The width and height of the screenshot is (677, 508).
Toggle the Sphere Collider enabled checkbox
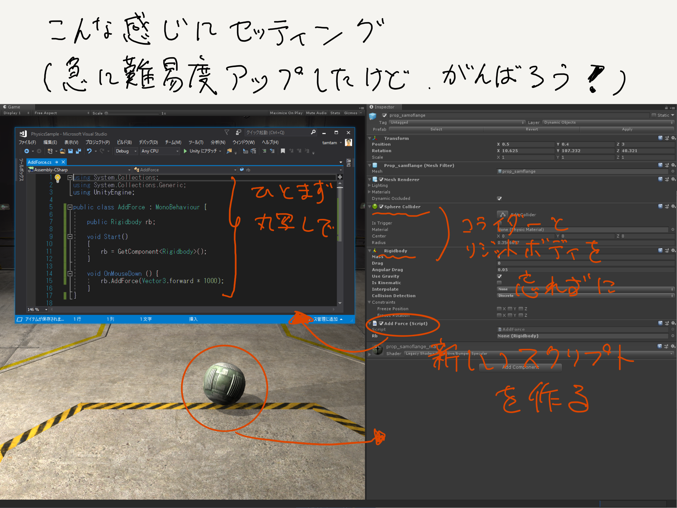click(381, 207)
